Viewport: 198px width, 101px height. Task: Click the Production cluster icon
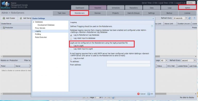[x=4, y=28]
